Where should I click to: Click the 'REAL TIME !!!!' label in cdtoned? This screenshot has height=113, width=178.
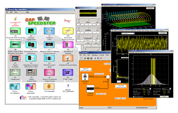pyautogui.click(x=120, y=98)
